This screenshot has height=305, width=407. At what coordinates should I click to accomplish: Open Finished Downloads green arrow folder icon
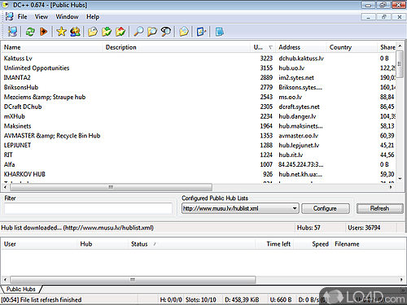[107, 32]
